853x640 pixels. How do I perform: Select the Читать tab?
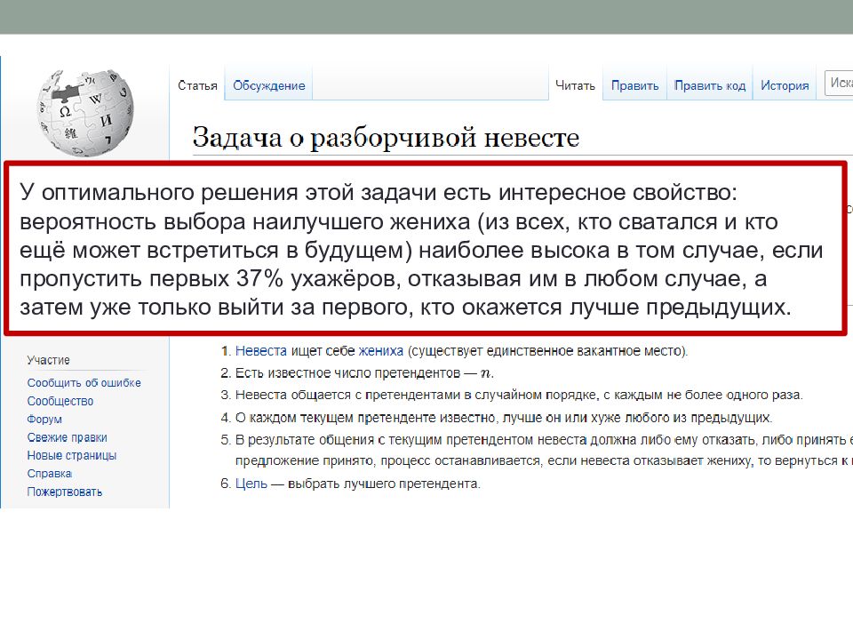click(x=575, y=85)
